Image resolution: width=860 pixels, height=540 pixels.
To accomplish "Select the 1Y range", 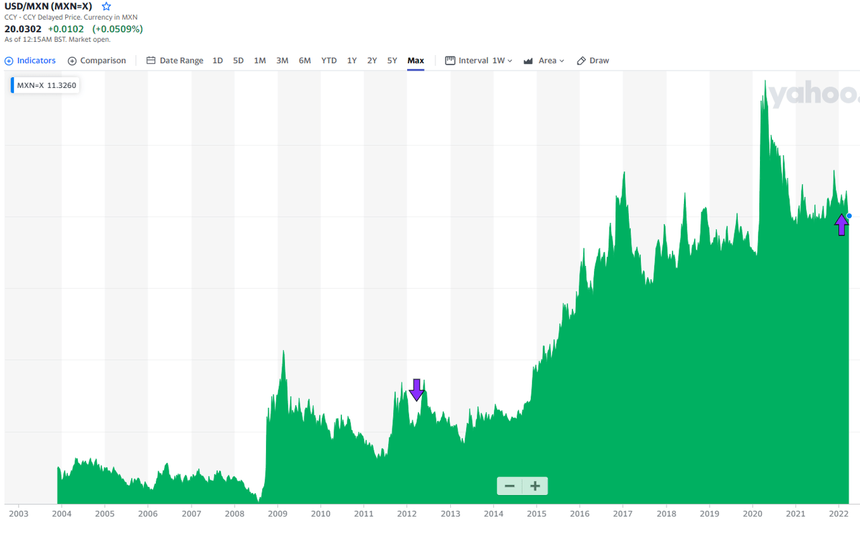I will [x=352, y=60].
